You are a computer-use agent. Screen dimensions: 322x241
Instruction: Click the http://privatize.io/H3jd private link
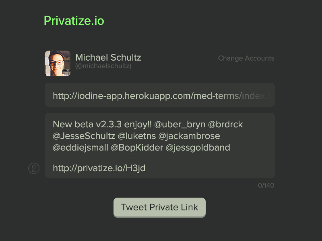tap(98, 168)
